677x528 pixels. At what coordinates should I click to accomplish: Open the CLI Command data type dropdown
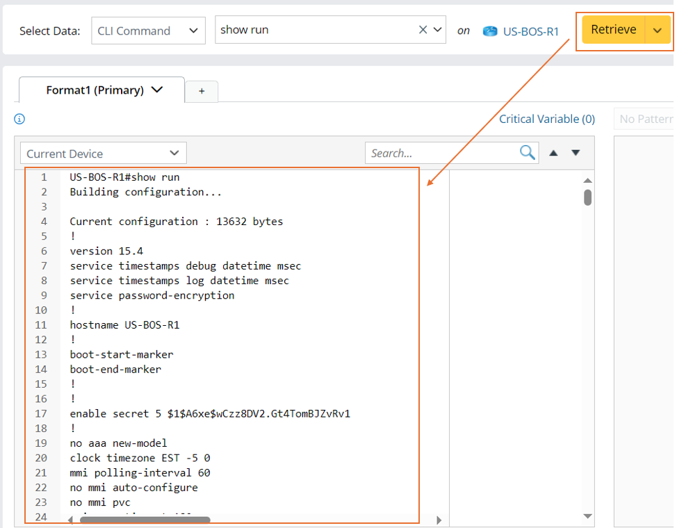tap(148, 31)
